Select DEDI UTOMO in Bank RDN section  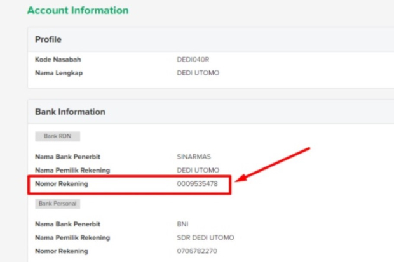198,170
